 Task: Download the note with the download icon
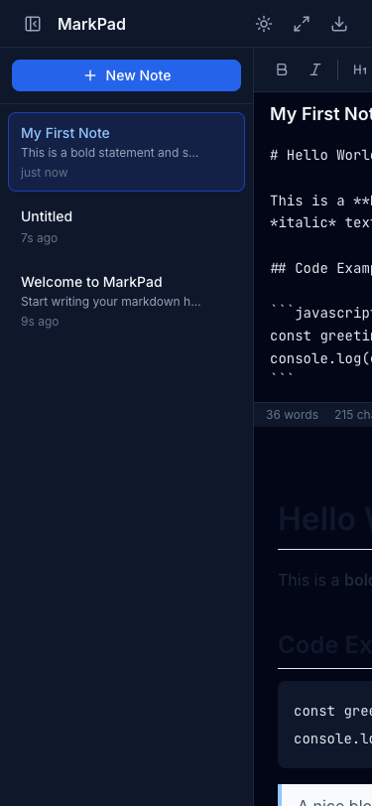[x=339, y=24]
